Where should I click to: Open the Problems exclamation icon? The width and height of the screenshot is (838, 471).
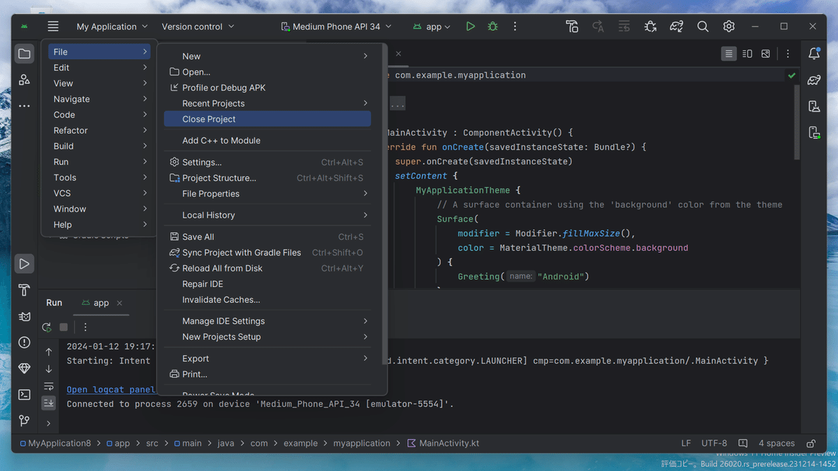[x=24, y=342]
